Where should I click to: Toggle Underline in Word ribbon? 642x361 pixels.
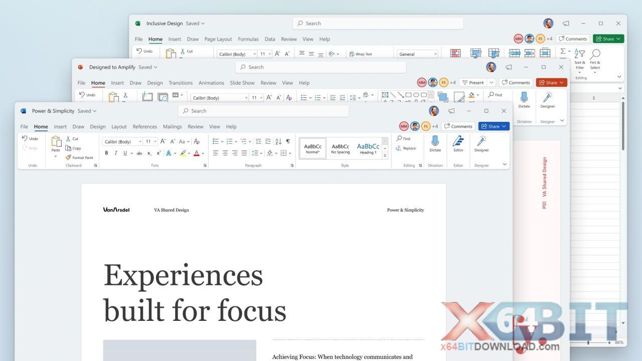(x=125, y=153)
